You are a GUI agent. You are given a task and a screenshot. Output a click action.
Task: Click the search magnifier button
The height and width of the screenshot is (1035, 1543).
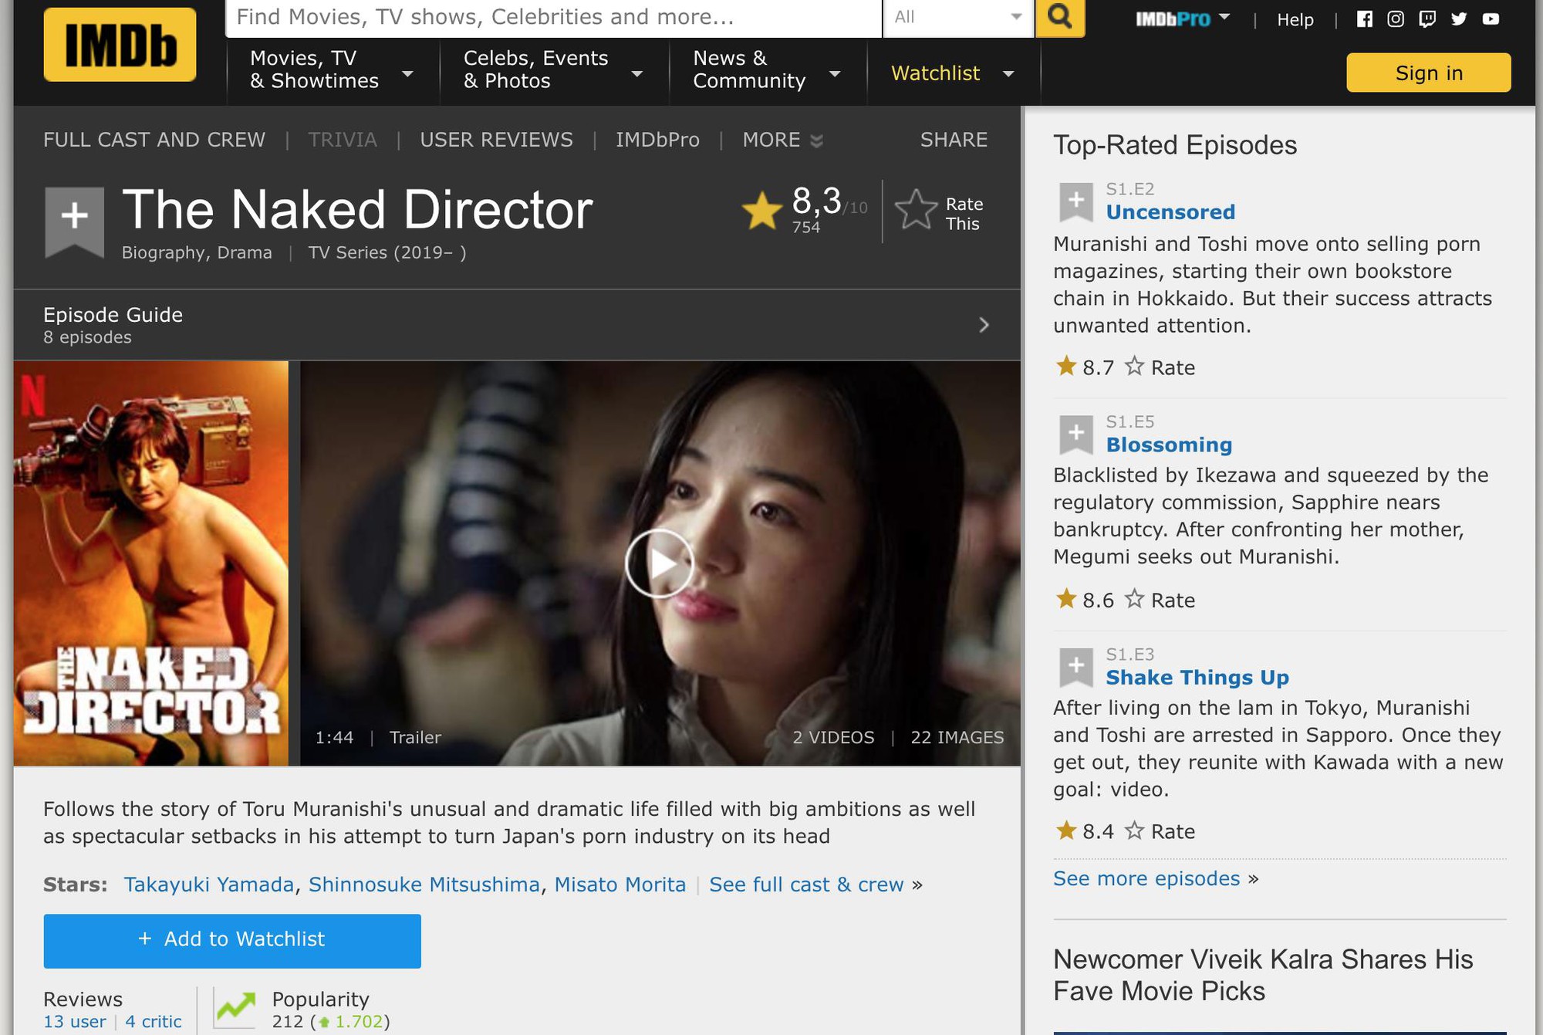point(1059,17)
